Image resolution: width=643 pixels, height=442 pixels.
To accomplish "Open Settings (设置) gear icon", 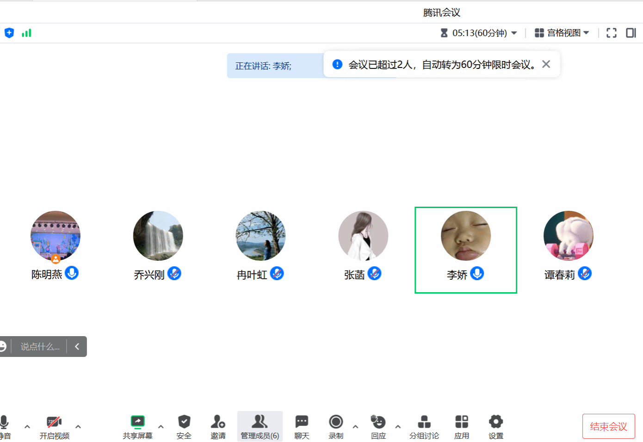I will [x=495, y=422].
